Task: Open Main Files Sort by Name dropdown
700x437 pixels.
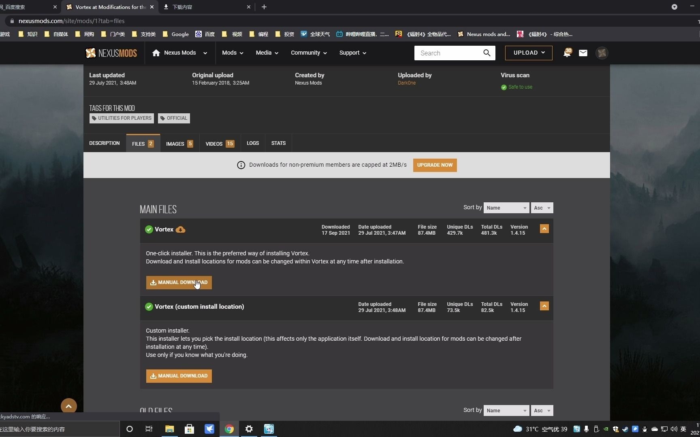Action: (x=506, y=208)
